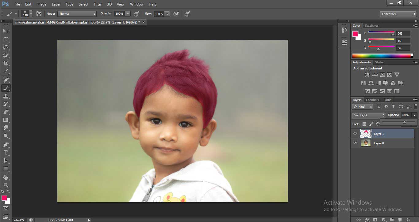
Task: Hide Layer 1 using its eye toggle
Action: coord(355,134)
